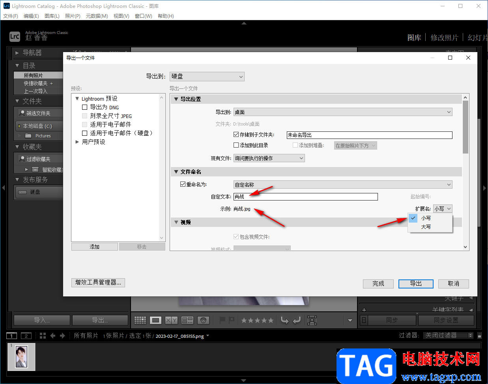
Task: Click the 完成 button
Action: coord(378,284)
